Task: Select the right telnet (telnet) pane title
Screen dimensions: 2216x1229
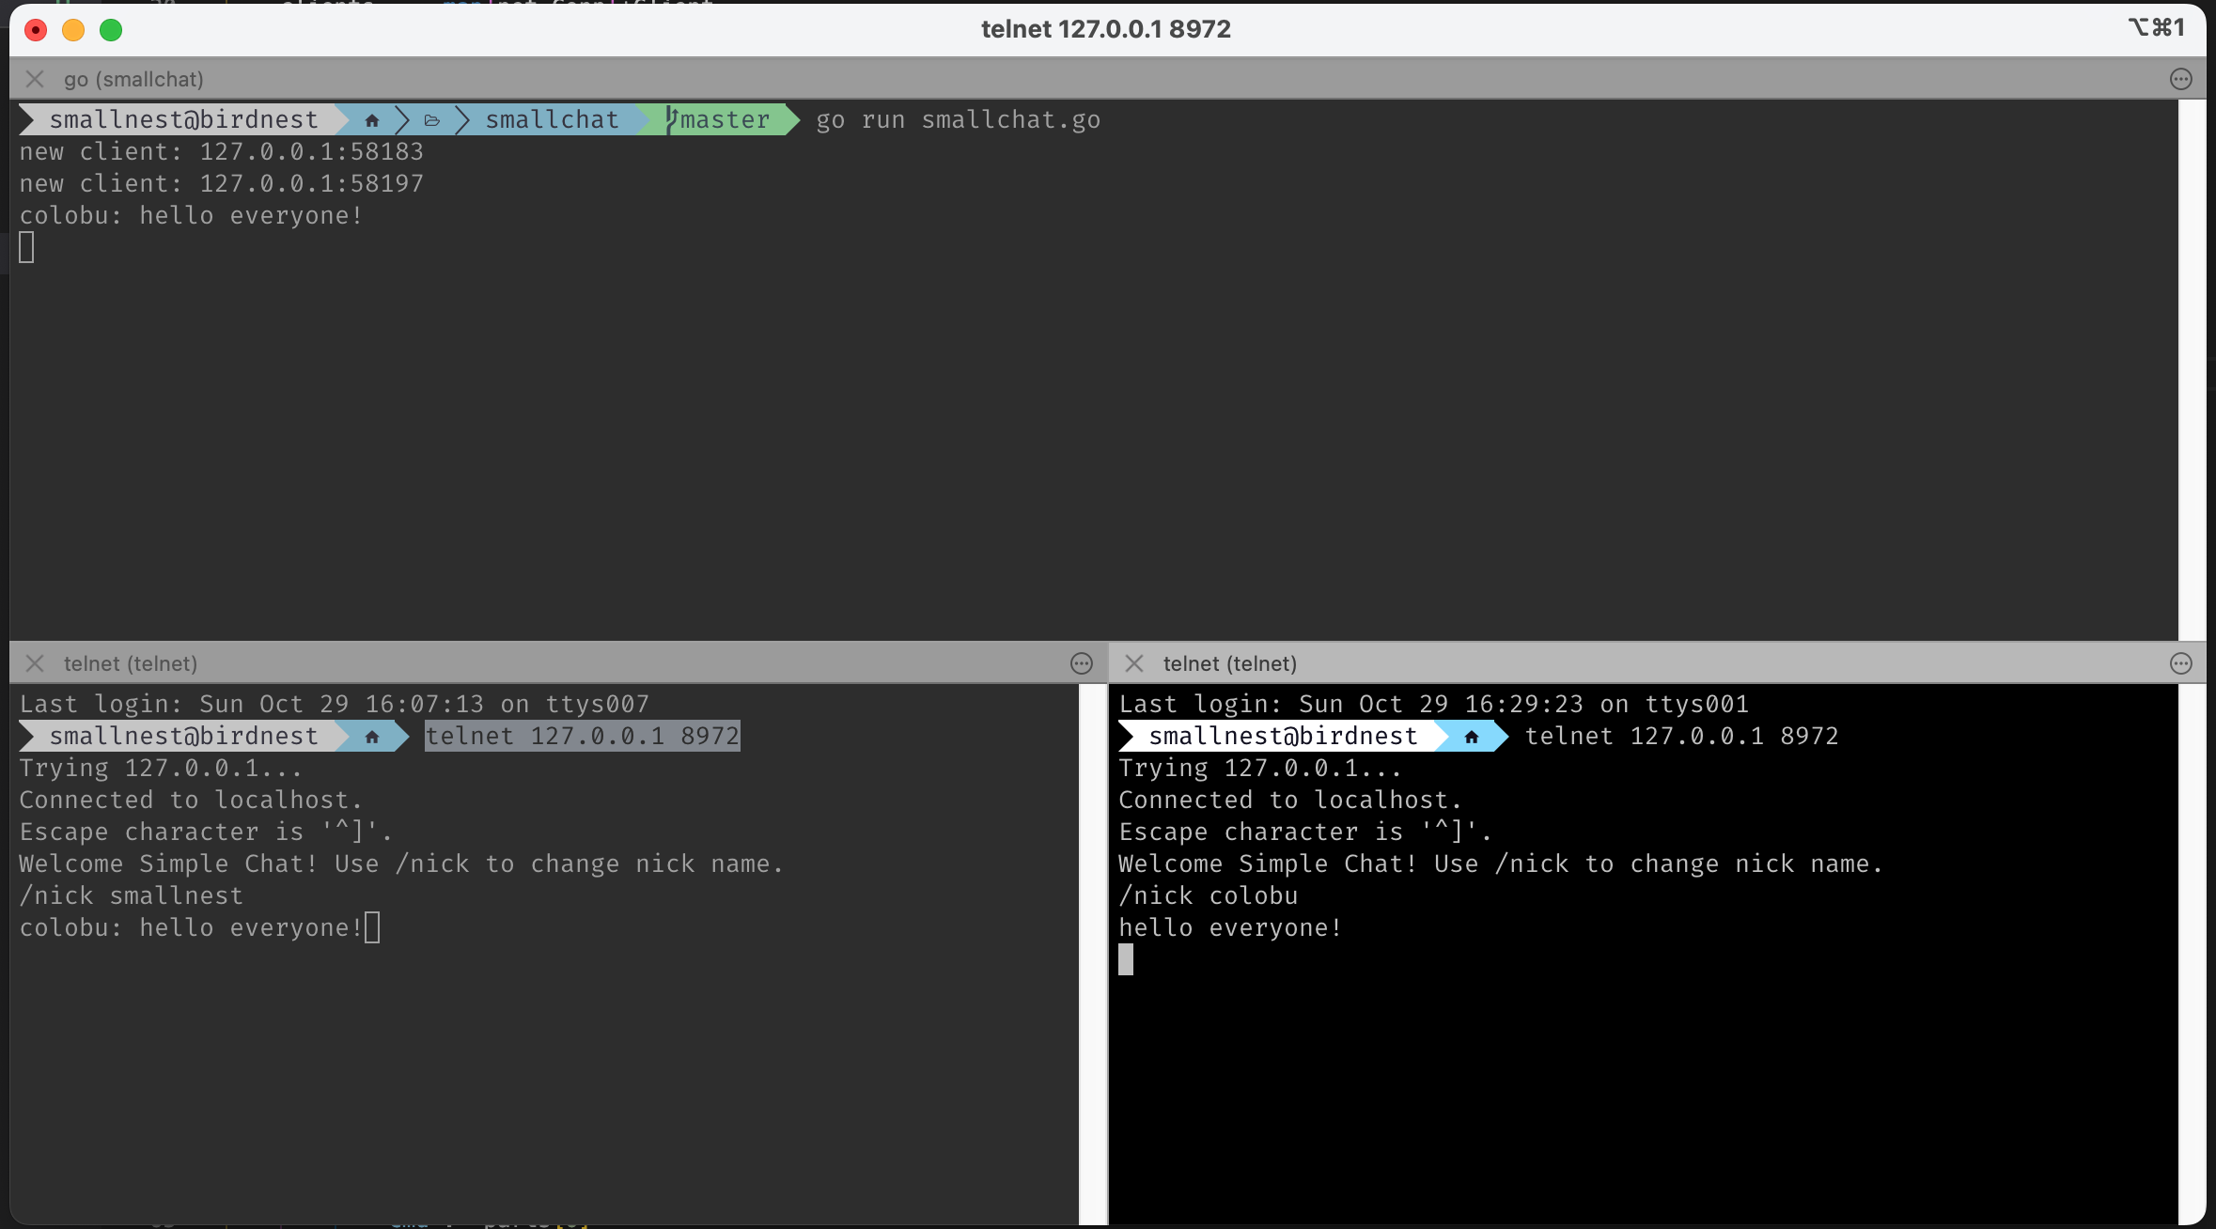Action: 1229,663
